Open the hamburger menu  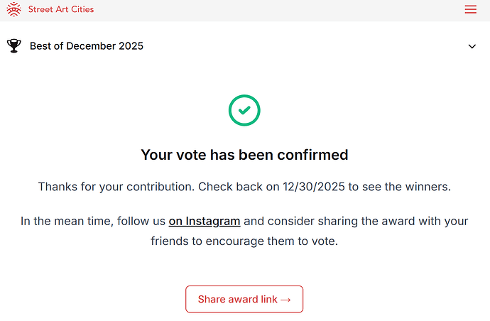470,9
